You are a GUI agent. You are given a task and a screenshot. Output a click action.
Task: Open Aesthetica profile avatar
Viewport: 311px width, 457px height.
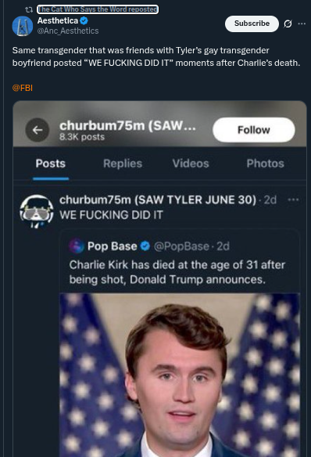pyautogui.click(x=23, y=26)
